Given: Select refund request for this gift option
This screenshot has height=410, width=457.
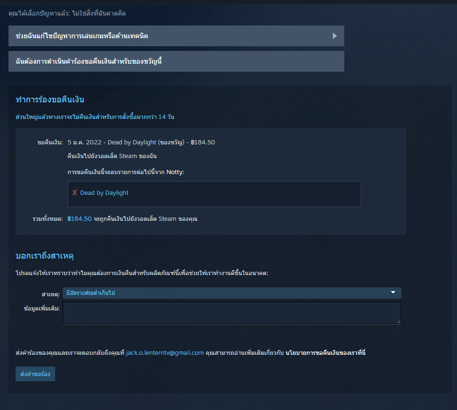Looking at the screenshot, I should pyautogui.click(x=176, y=61).
